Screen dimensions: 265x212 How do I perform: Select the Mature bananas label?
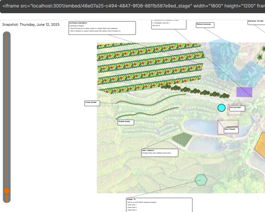pos(205,25)
